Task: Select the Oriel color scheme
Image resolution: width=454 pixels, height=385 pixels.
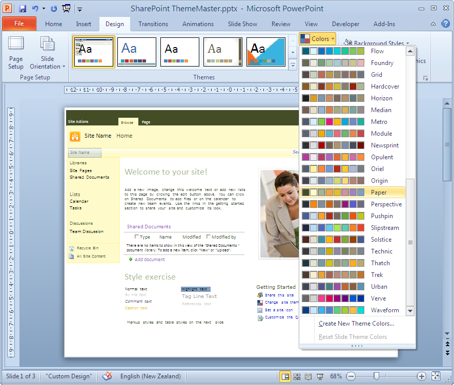Action: pos(353,168)
